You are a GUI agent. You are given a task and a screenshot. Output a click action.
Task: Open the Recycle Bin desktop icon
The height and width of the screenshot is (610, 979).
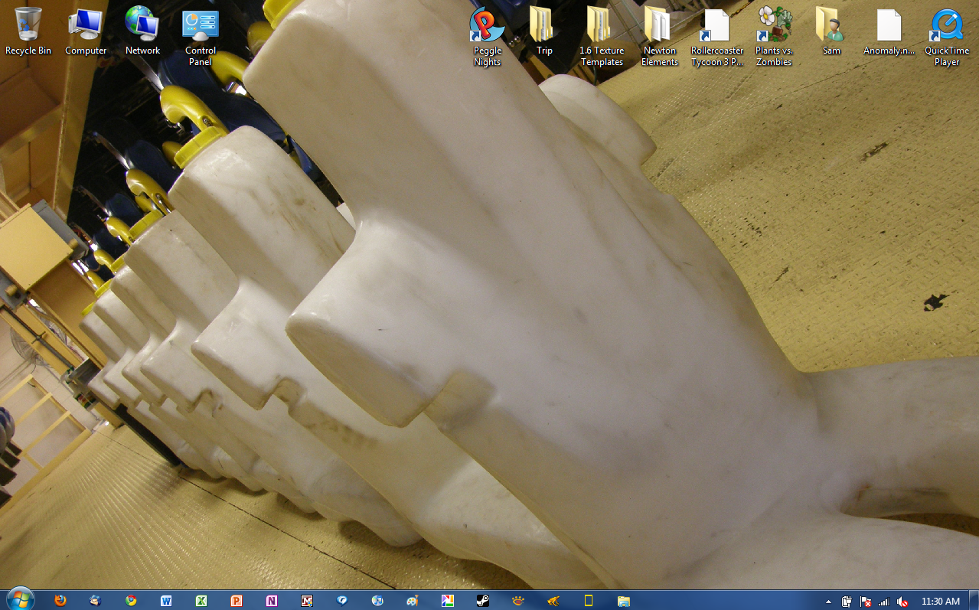pos(28,31)
